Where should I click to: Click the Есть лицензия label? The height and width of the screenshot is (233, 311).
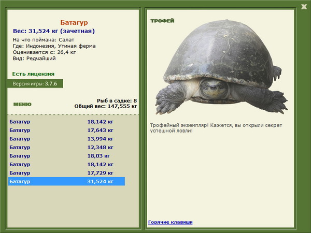coord(33,74)
